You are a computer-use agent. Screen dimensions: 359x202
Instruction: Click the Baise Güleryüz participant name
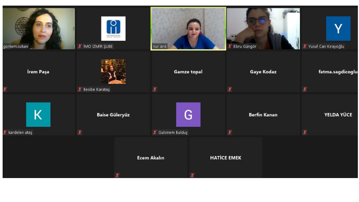click(113, 115)
